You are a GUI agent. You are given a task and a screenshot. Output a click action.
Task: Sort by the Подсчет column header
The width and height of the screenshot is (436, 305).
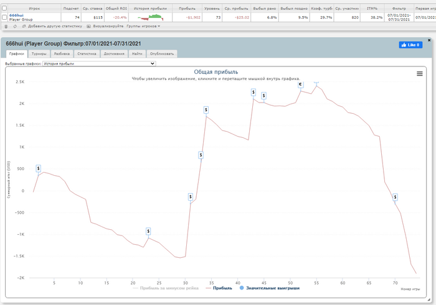coord(71,8)
